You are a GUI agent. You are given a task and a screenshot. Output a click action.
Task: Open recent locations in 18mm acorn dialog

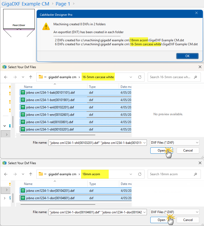click(23, 174)
